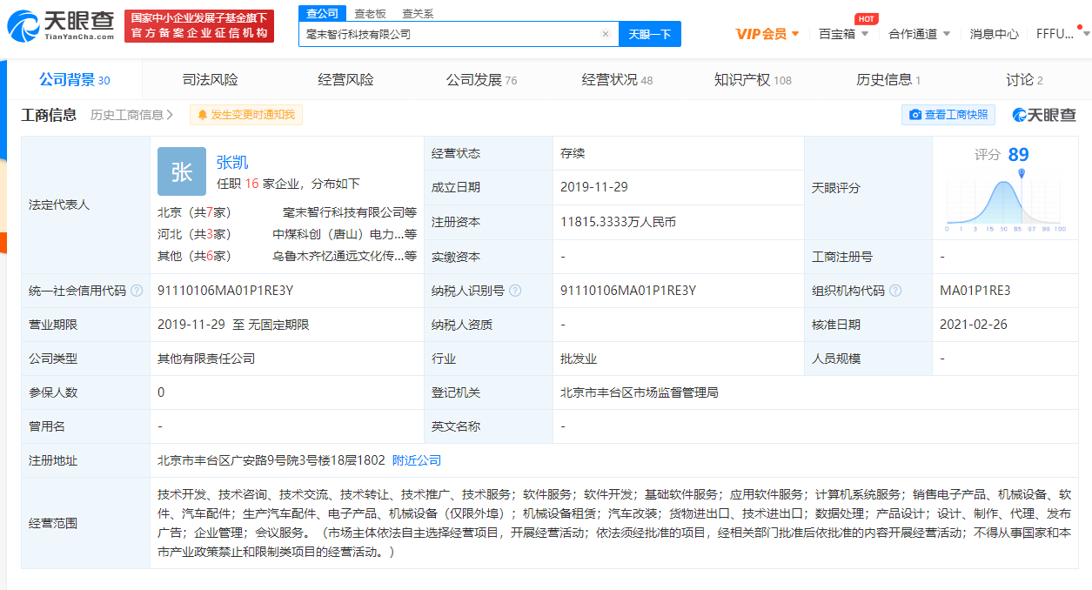This screenshot has height=590, width=1092.
Task: Open the TianYanCha logo homepage
Action: (61, 26)
